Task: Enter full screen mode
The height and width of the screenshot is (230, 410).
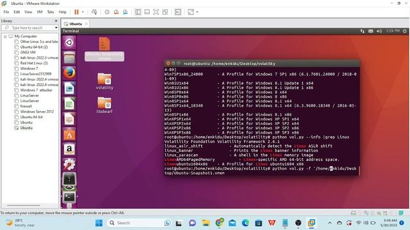Action: (156, 12)
